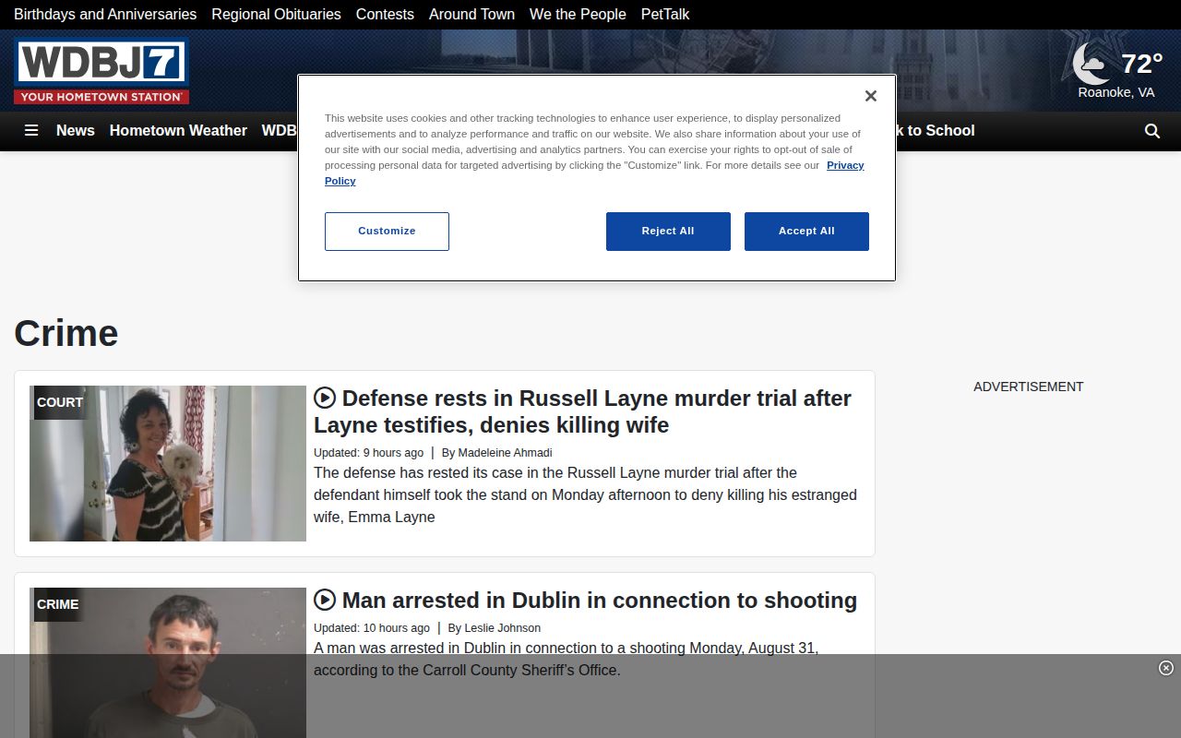Go to Regional Obituaries
Screen dimensions: 1181x738
click(x=276, y=14)
